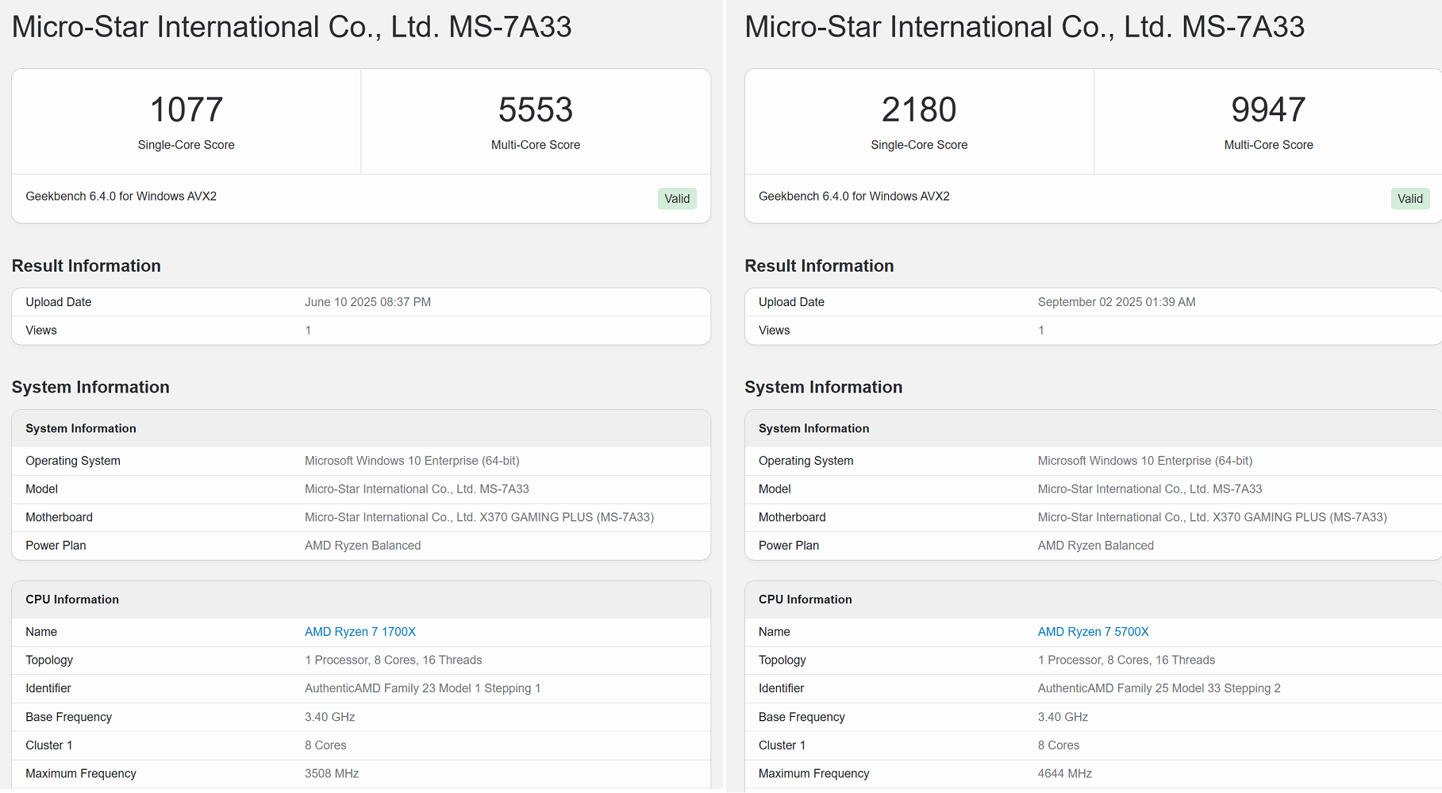Click right Windows 10 Enterprise operating system value
This screenshot has height=793, width=1442.
pyautogui.click(x=1144, y=461)
